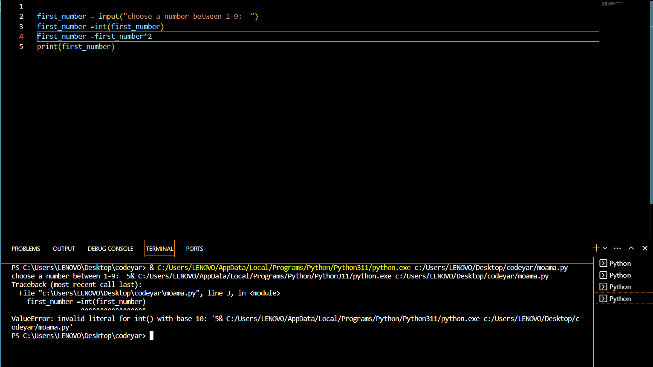Image resolution: width=653 pixels, height=367 pixels.
Task: Close the bottom panel with the X icon
Action: coord(645,248)
